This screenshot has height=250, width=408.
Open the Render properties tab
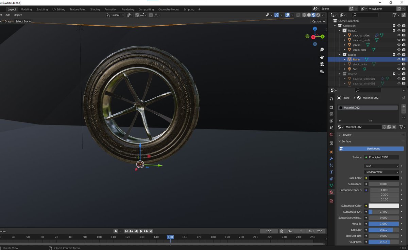[x=331, y=107]
